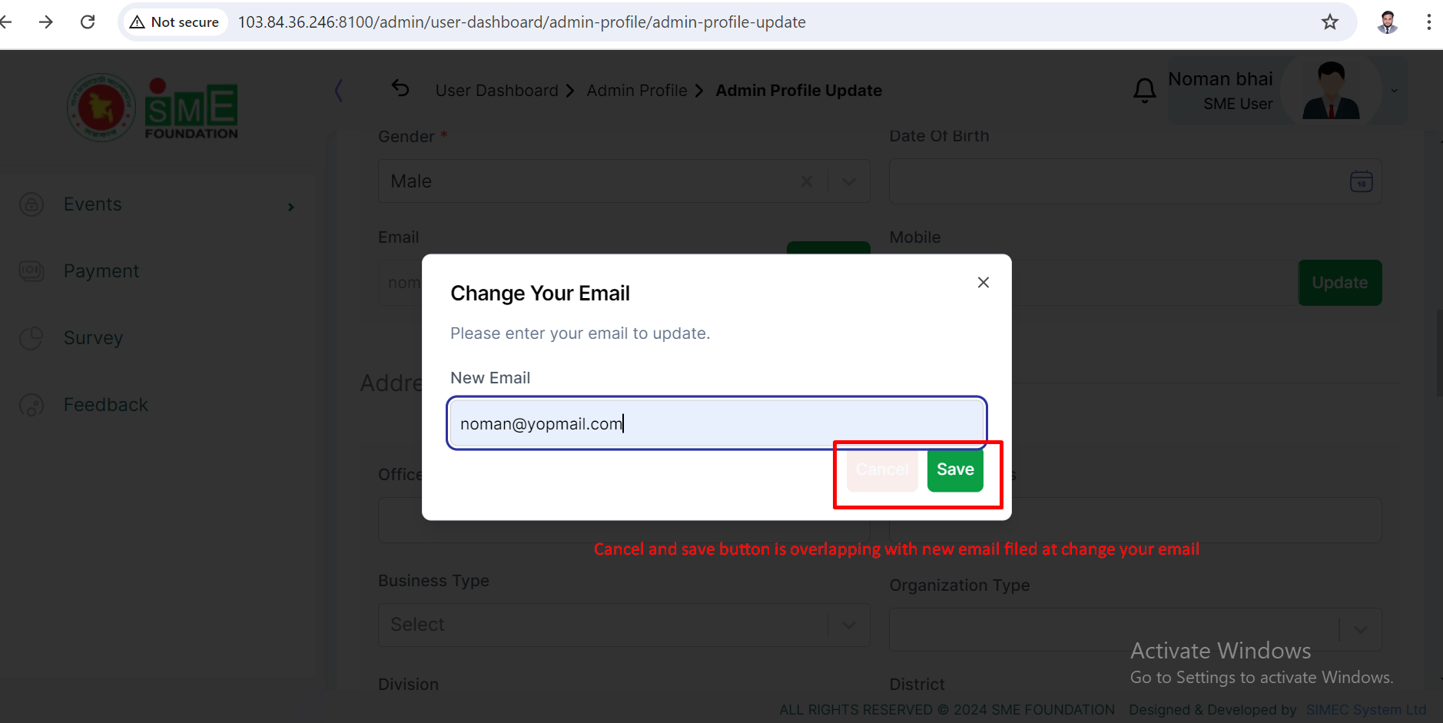The image size is (1443, 723).
Task: Close the Change Your Email dialog
Action: click(x=983, y=283)
